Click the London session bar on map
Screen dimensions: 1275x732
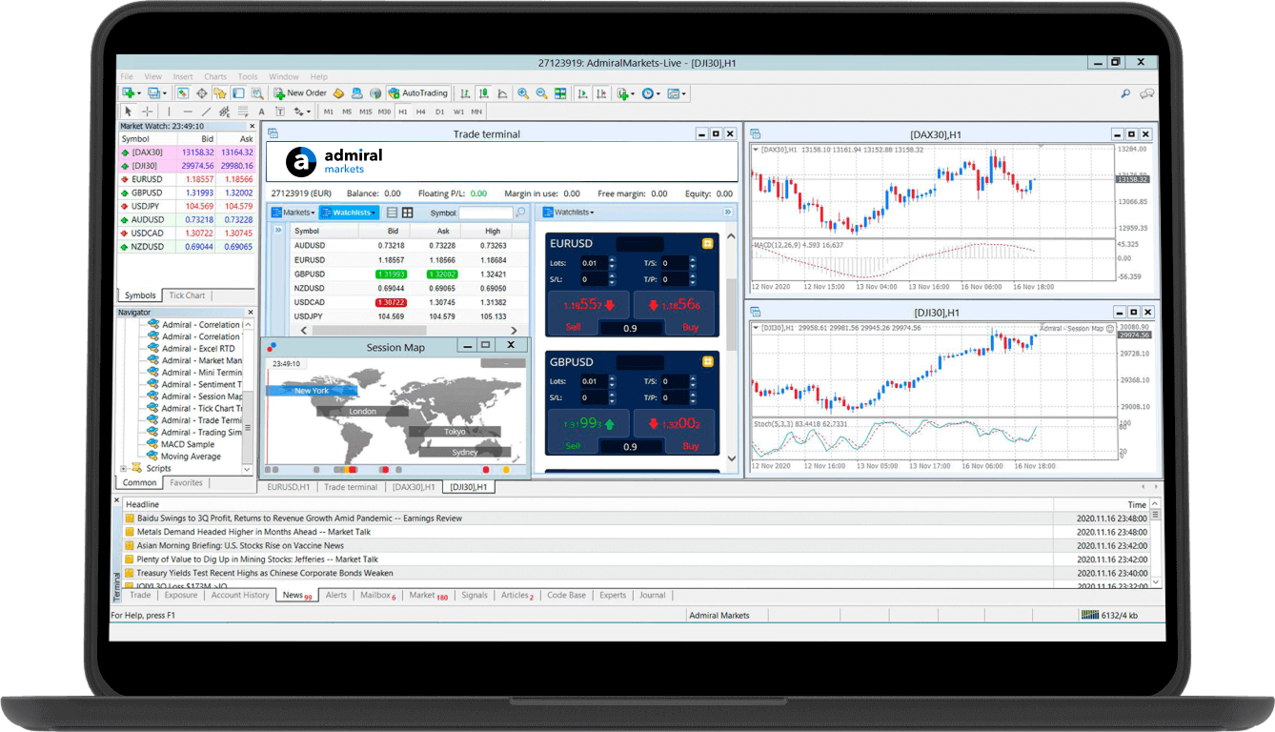pyautogui.click(x=362, y=411)
